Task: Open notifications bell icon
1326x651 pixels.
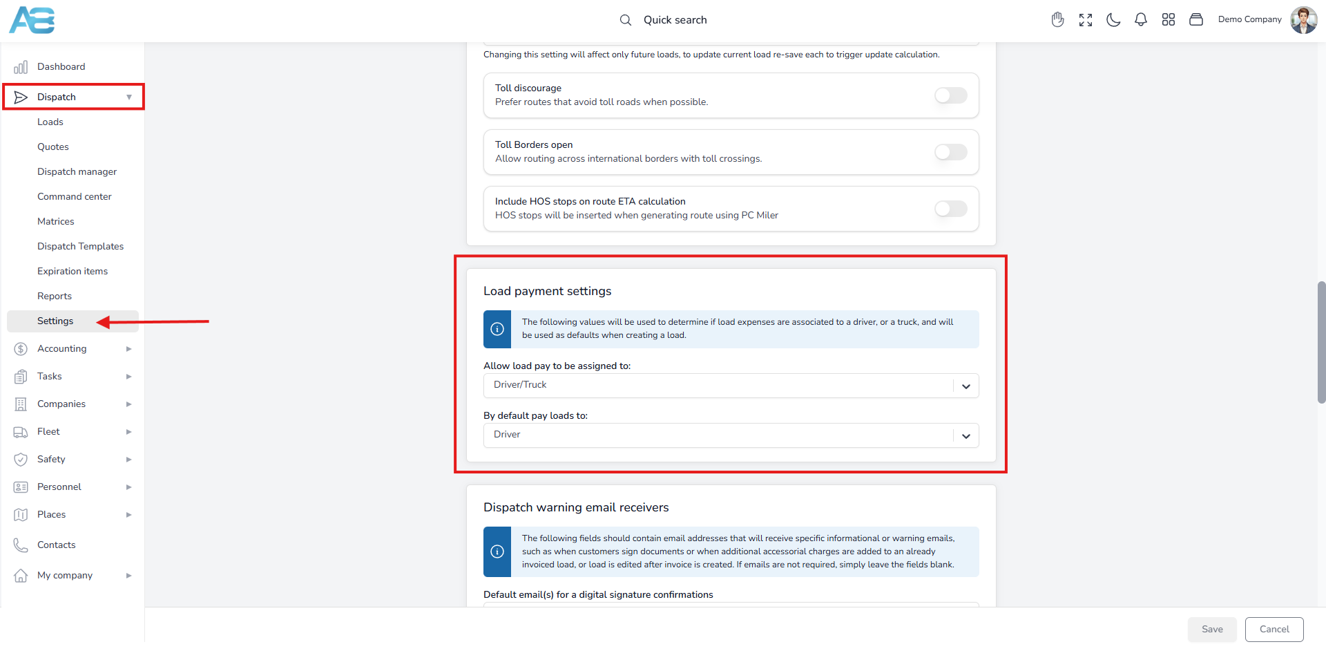Action: (x=1141, y=20)
